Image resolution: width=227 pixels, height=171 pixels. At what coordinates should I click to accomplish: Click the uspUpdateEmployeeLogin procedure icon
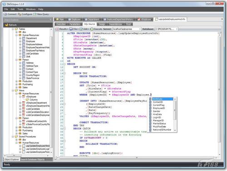[24, 149]
